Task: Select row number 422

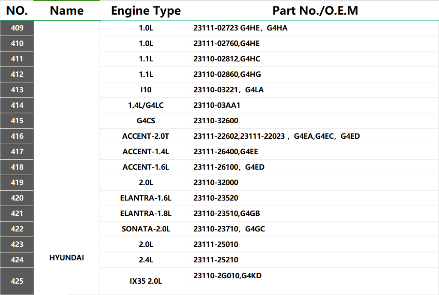Action: click(x=17, y=228)
